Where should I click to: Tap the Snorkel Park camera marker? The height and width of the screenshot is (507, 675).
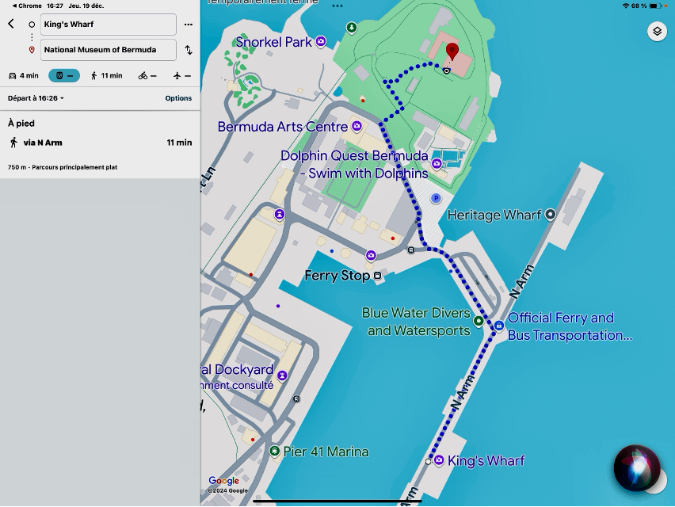(x=321, y=41)
